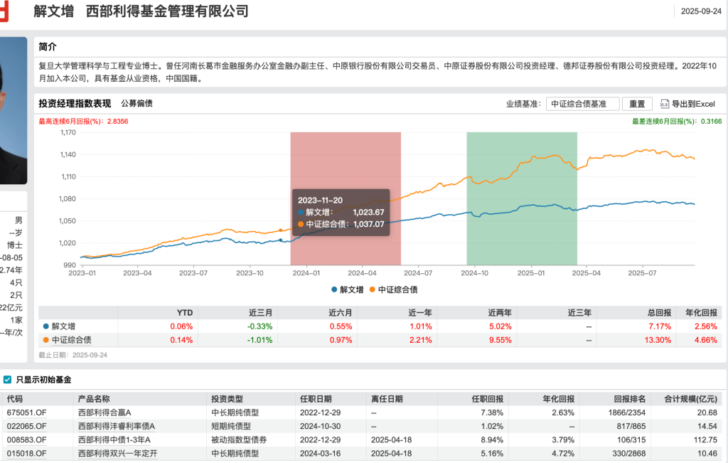Uncheck the 只显示初始基金 checkbox
The height and width of the screenshot is (463, 728).
point(8,380)
